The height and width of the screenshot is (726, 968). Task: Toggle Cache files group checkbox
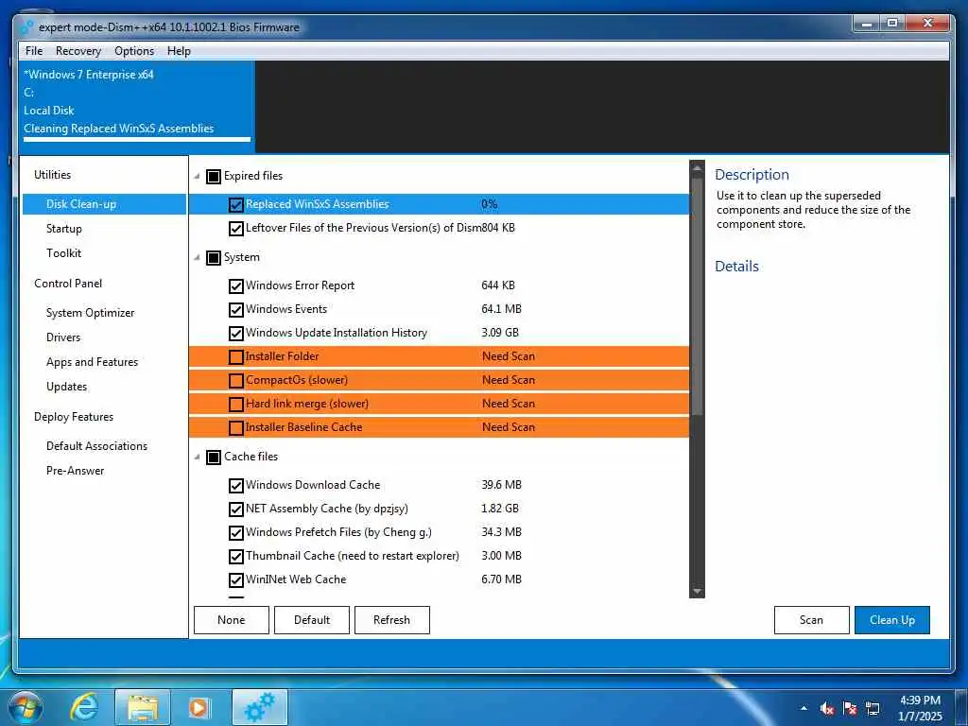(x=213, y=457)
